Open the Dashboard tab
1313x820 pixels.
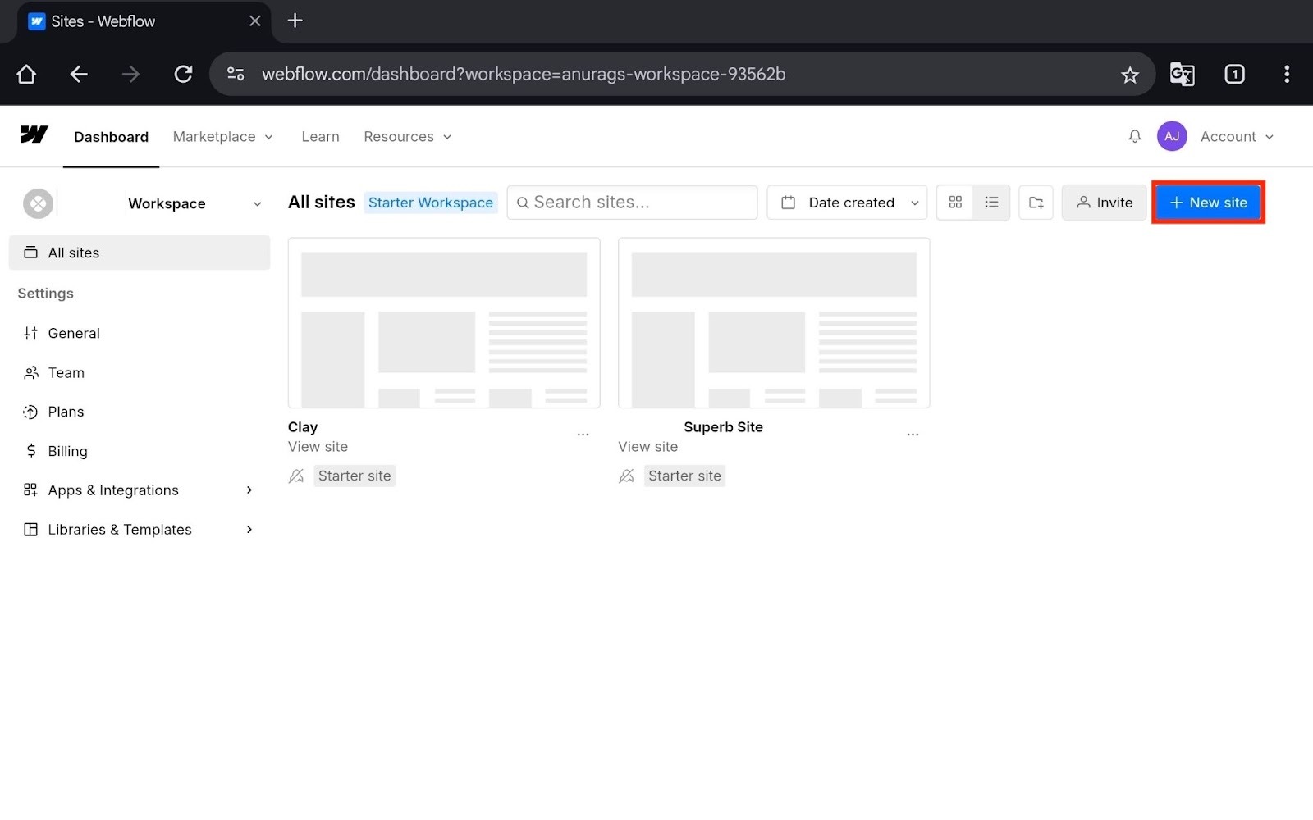(111, 137)
